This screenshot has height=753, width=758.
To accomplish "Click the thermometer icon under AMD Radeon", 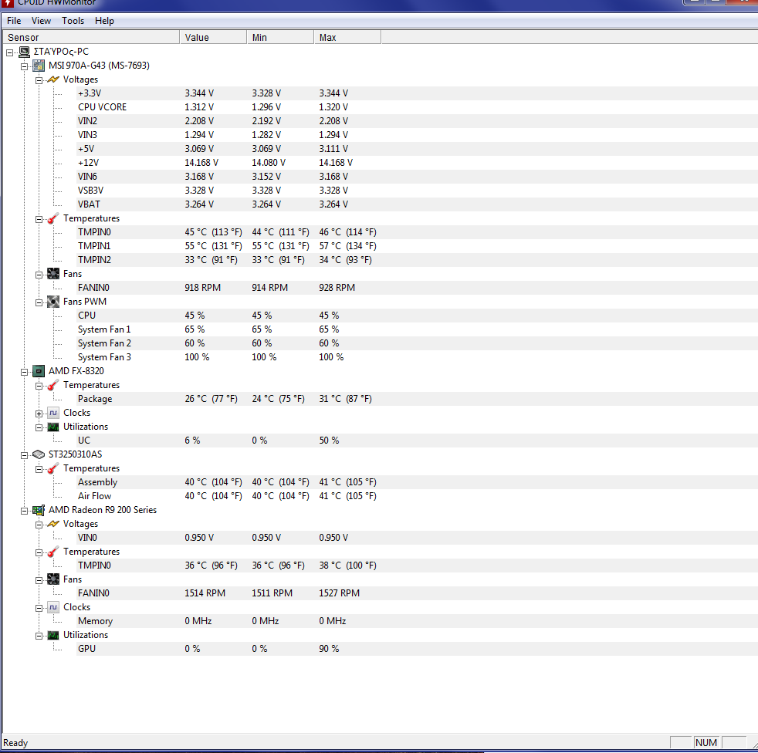I will pyautogui.click(x=53, y=552).
